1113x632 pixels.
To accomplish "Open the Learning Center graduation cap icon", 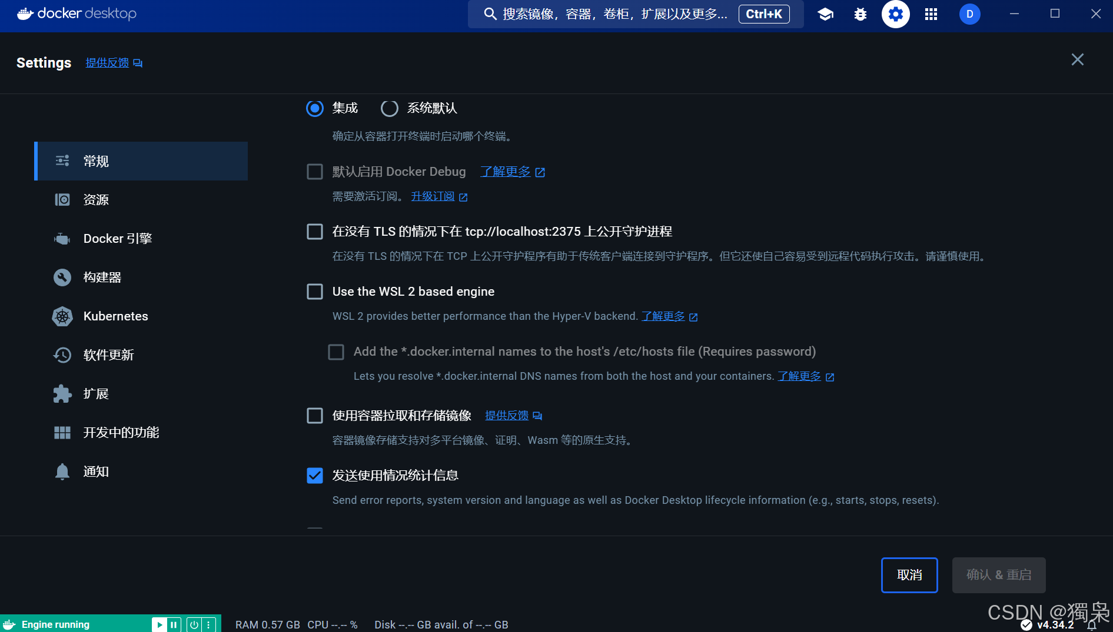I will coord(825,14).
